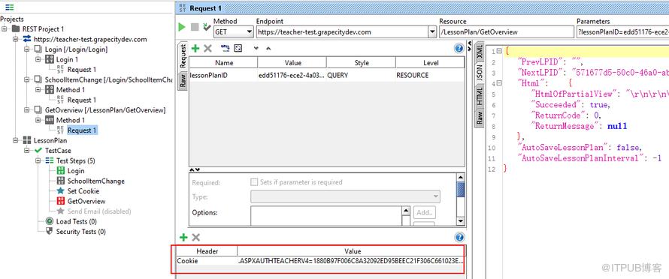Click the gray X remove header icon
The height and width of the screenshot is (279, 669).
(x=196, y=237)
